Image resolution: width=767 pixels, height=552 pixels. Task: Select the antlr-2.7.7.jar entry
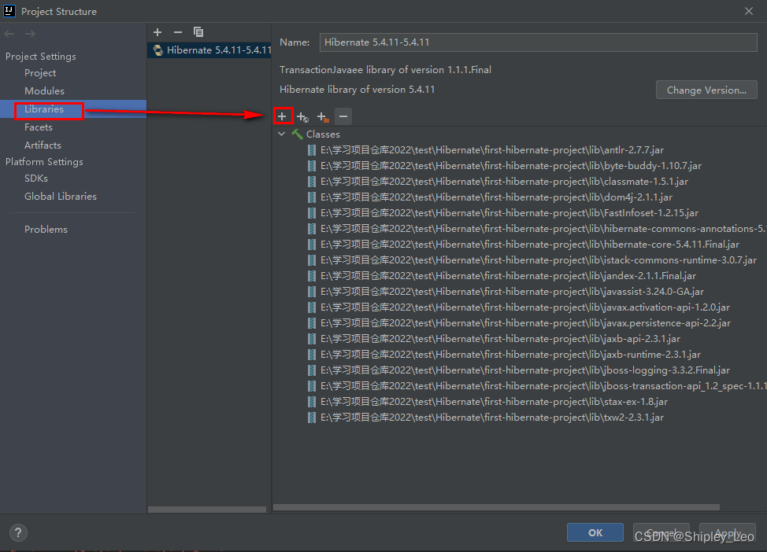(492, 150)
